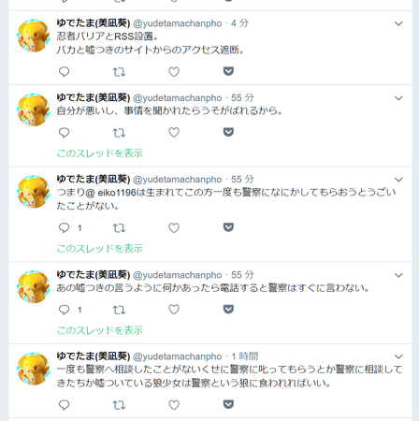419x421 pixels.
Task: Retweet the 1 時間 old tweet
Action: 119,405
